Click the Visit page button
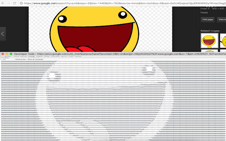Image resolution: width=226 pixels, height=141 pixels. point(208,20)
